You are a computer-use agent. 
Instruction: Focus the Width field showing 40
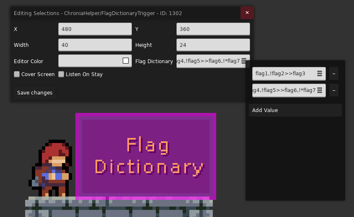click(95, 45)
